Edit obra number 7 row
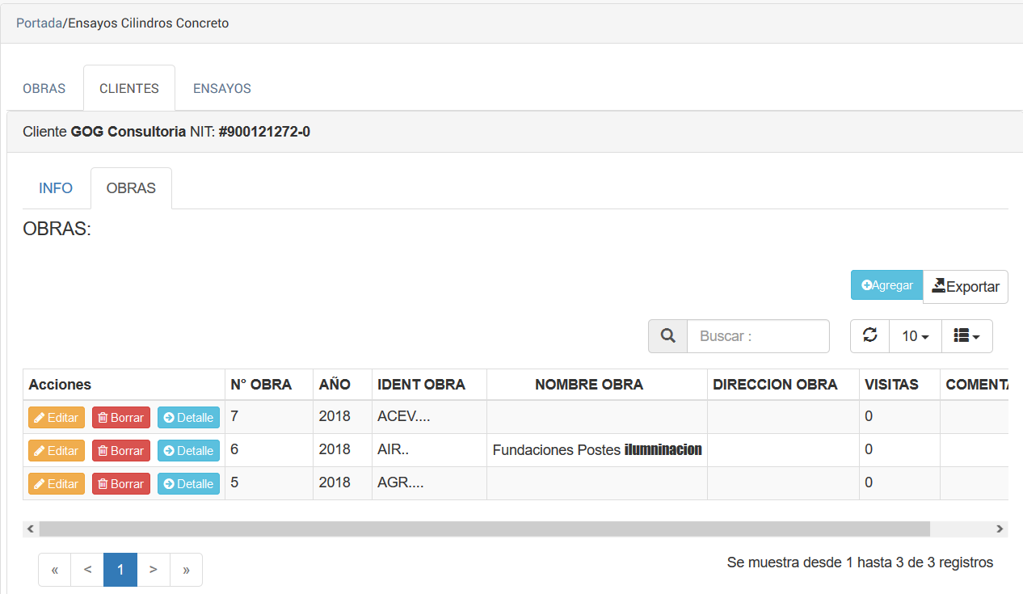The width and height of the screenshot is (1023, 594). [x=57, y=418]
